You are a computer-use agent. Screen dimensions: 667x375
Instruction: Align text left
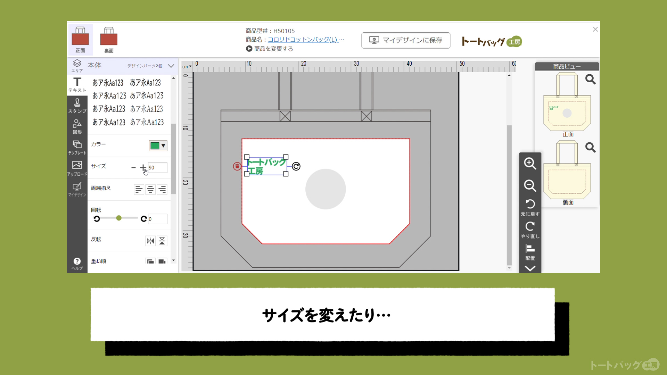point(139,190)
